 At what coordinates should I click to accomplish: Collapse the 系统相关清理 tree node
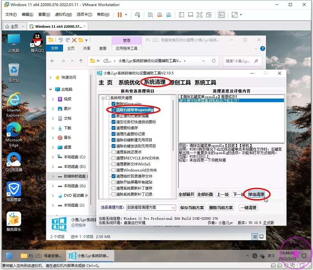(x=103, y=98)
